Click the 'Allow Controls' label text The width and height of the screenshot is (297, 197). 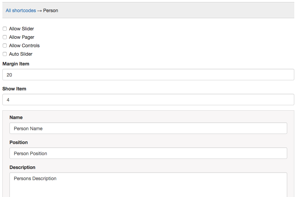24,46
